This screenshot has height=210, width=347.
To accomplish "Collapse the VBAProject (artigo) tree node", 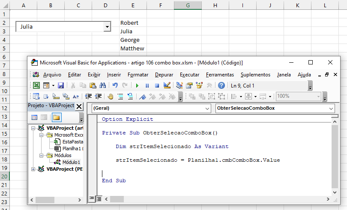I will [33, 128].
